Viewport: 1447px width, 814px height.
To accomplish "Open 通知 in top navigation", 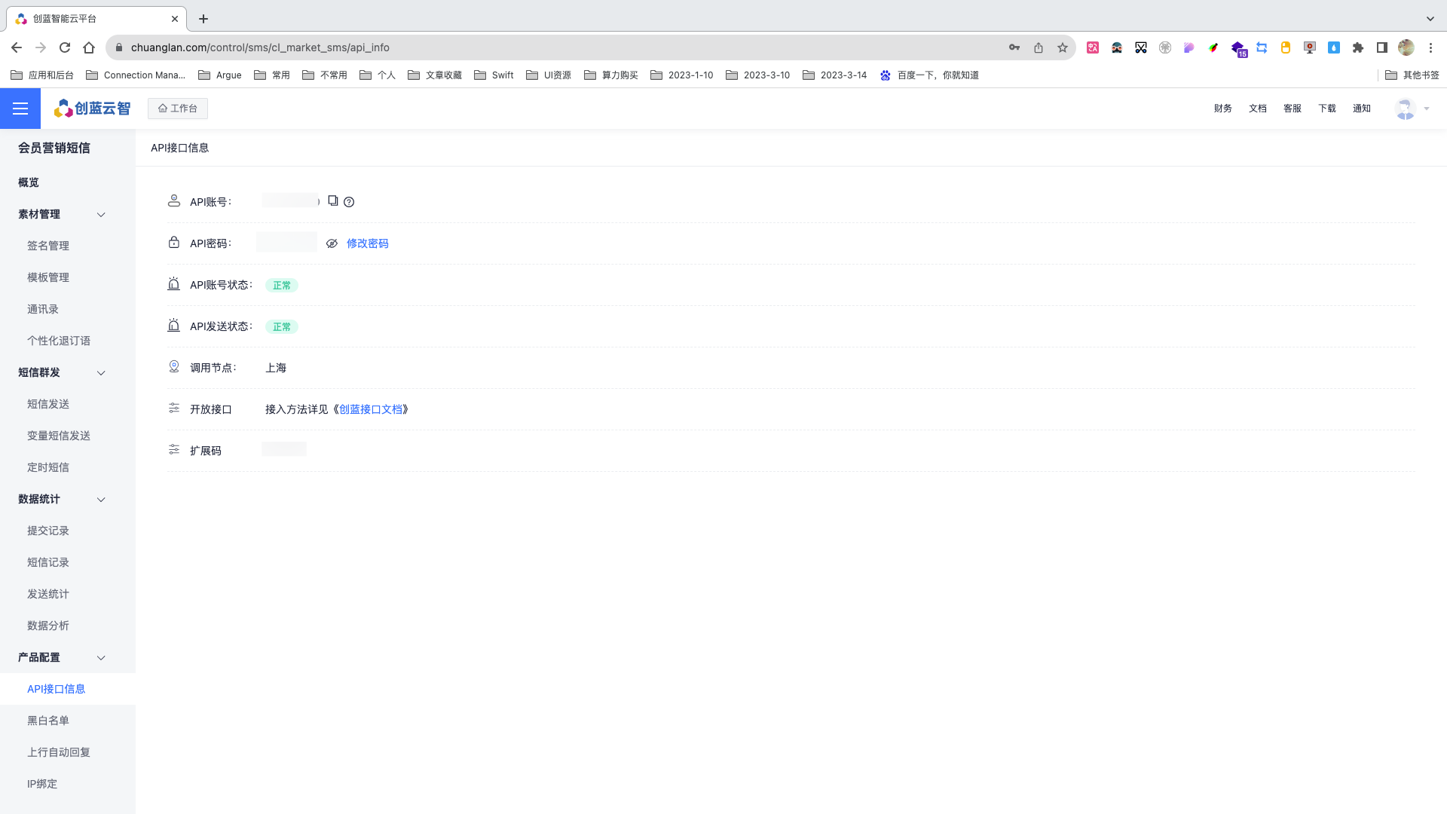I will coord(1362,109).
